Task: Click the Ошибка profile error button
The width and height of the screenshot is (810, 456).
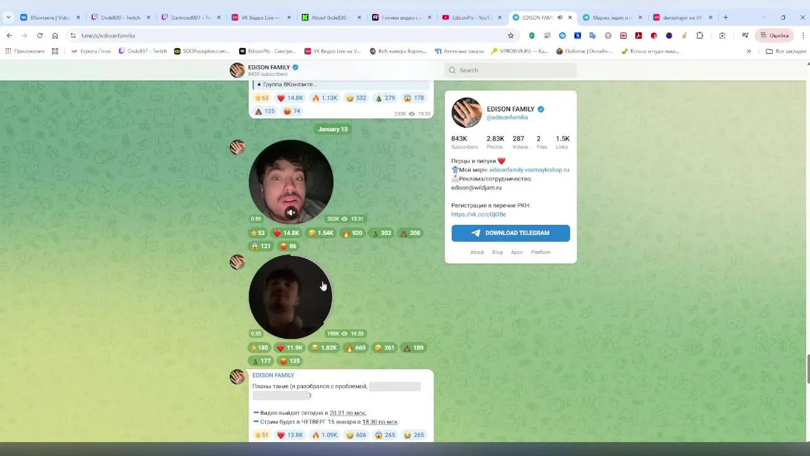Action: (x=775, y=35)
